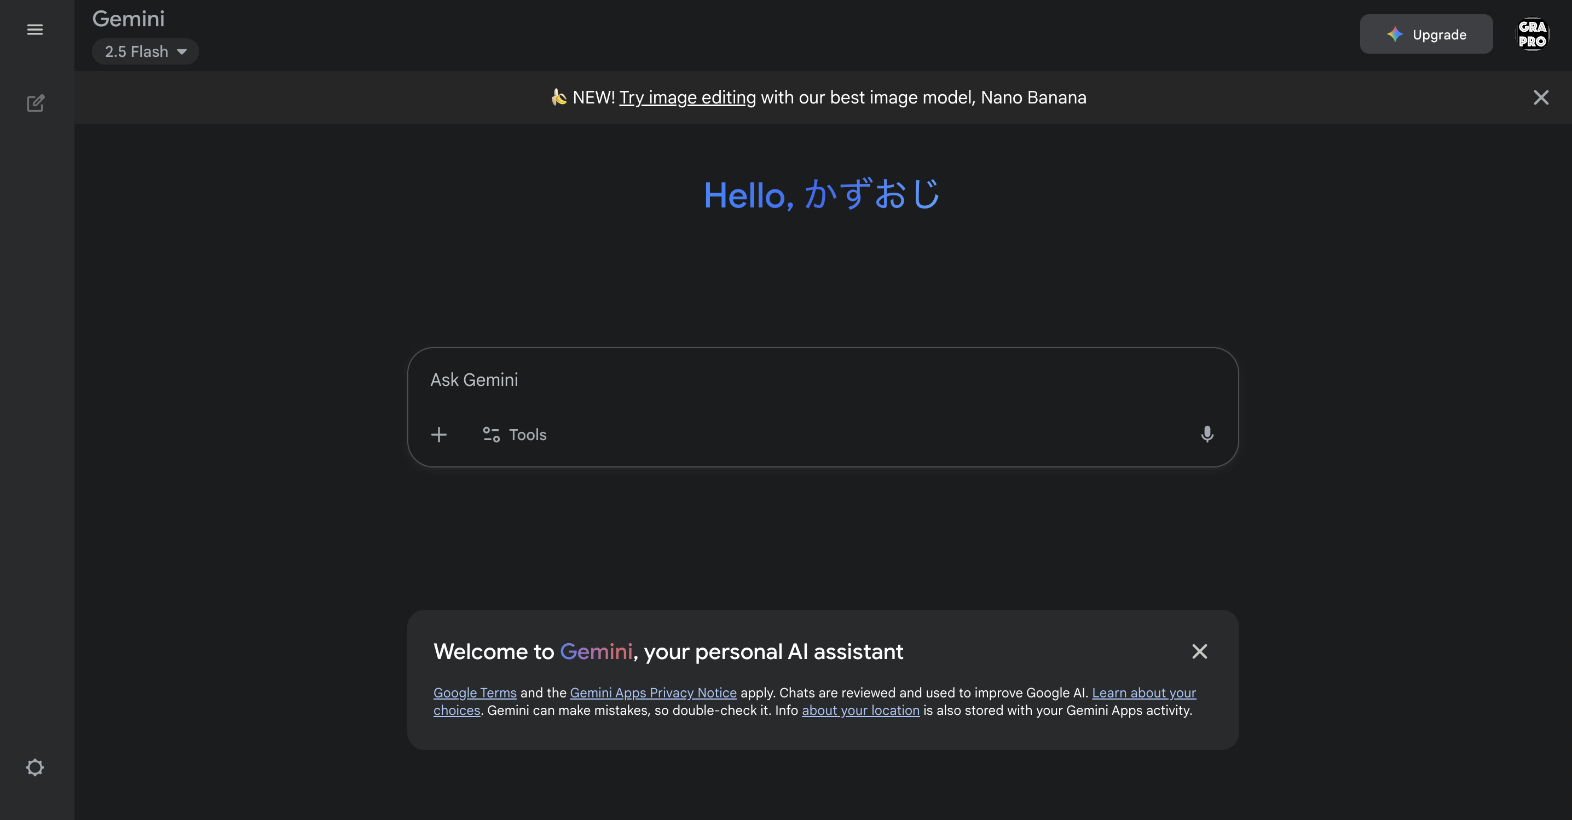Click the plus icon to add files
The width and height of the screenshot is (1572, 820).
pos(439,435)
